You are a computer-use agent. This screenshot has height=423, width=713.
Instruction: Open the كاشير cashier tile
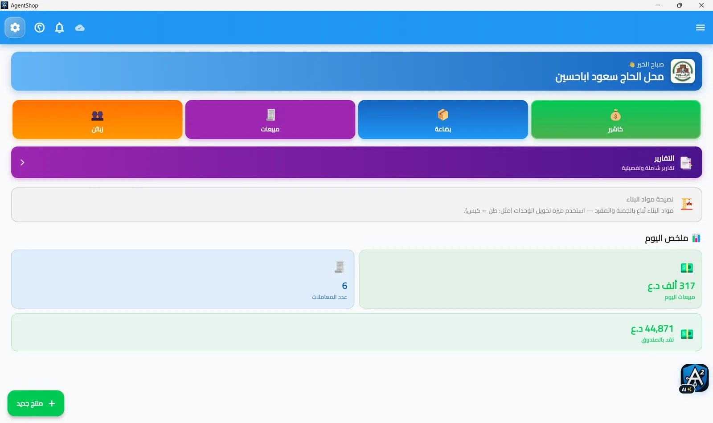[615, 119]
